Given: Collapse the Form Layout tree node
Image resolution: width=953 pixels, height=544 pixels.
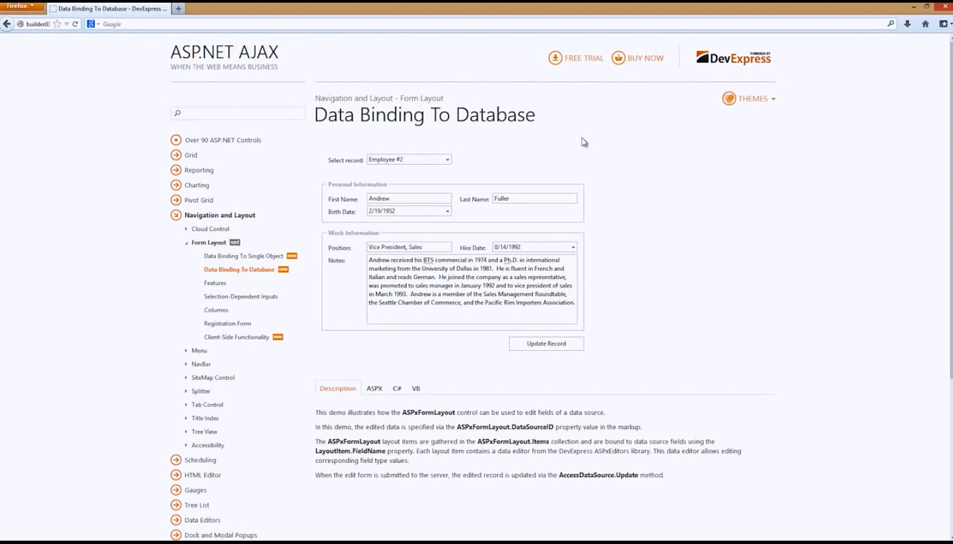Looking at the screenshot, I should pos(186,242).
